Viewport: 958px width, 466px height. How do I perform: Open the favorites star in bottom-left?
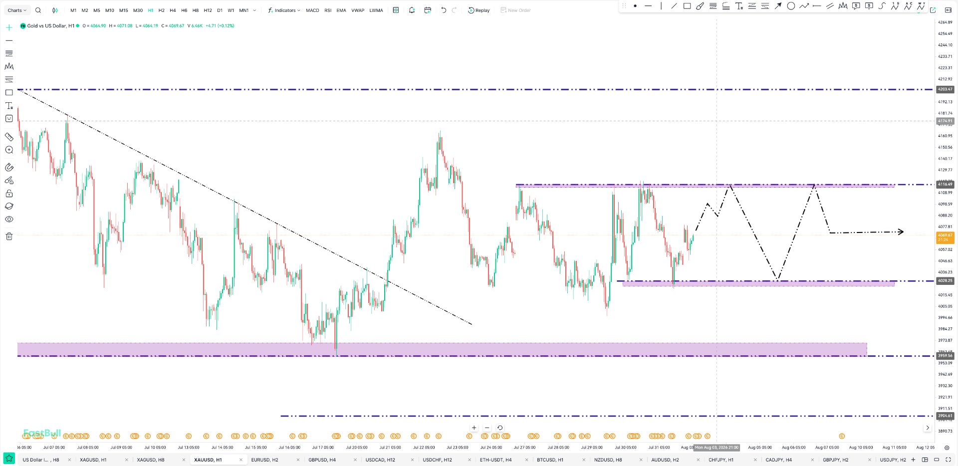coord(9,459)
